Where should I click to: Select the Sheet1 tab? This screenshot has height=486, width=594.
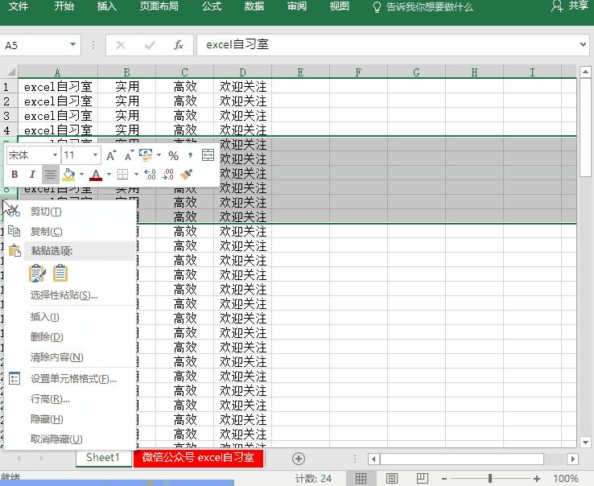(x=103, y=458)
